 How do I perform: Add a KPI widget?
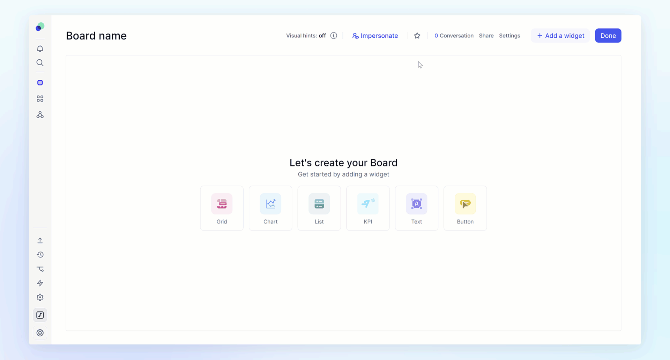pyautogui.click(x=368, y=208)
